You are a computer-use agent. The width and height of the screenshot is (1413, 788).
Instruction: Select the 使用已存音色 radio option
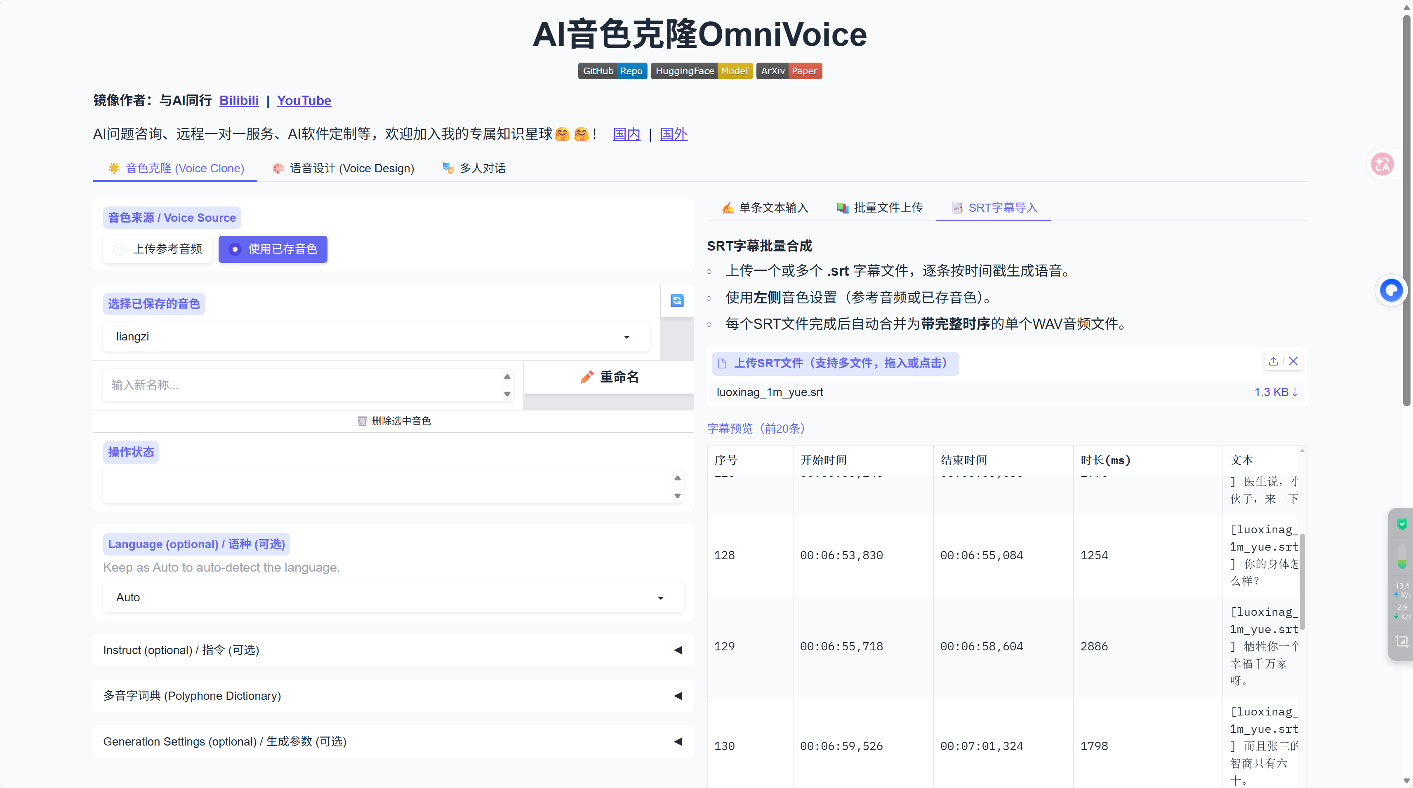point(273,249)
